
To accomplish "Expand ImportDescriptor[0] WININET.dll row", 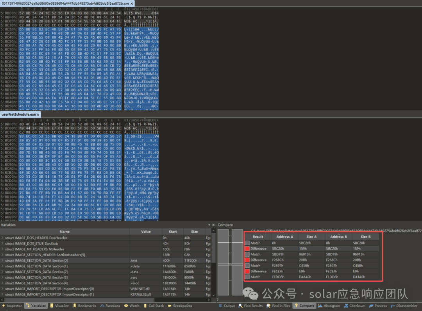I will [2, 289].
